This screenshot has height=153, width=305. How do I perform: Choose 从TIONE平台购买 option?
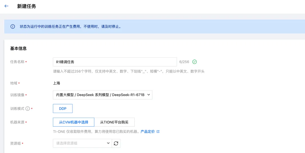[114, 122]
